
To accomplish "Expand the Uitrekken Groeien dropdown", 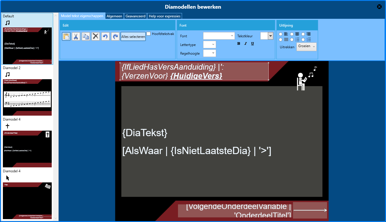I will coord(306,47).
